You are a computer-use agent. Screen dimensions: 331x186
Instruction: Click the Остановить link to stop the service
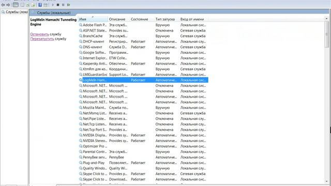click(39, 34)
